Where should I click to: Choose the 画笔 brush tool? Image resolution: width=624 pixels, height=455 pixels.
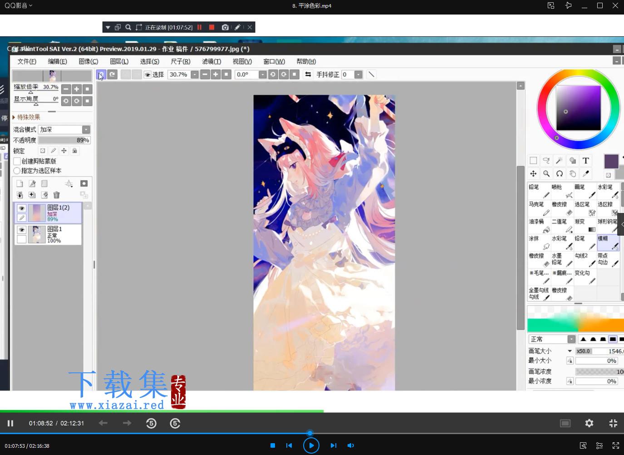(x=585, y=191)
